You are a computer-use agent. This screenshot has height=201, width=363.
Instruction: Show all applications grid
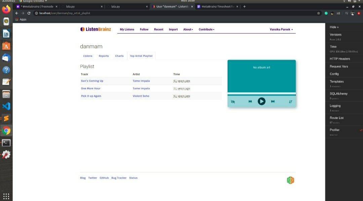6,196
